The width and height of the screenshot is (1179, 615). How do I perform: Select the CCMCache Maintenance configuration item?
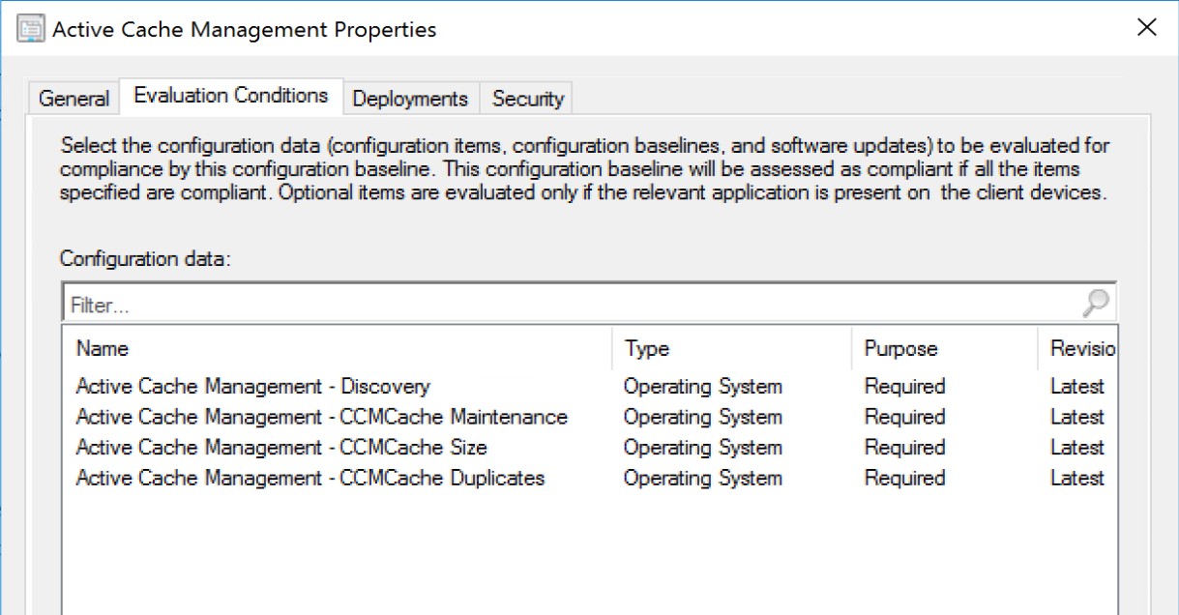click(x=321, y=418)
